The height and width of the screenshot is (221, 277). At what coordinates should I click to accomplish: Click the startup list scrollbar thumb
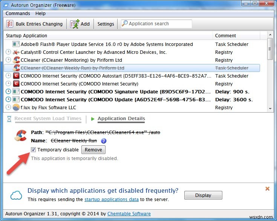pyautogui.click(x=270, y=49)
